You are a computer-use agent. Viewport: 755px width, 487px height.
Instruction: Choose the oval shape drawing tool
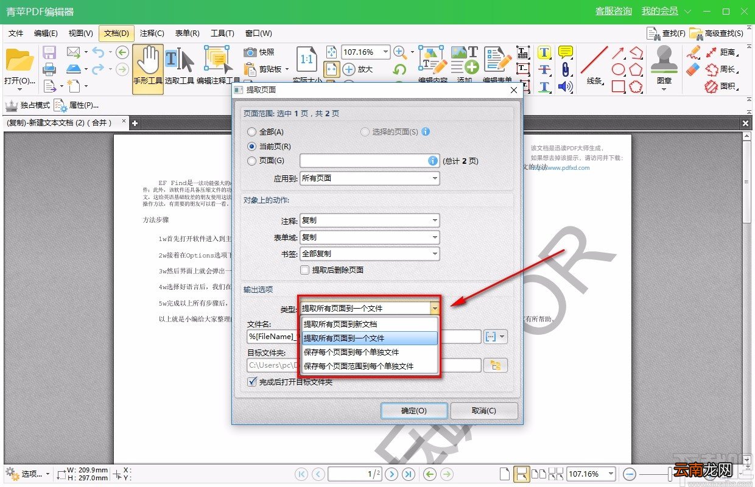pyautogui.click(x=619, y=69)
